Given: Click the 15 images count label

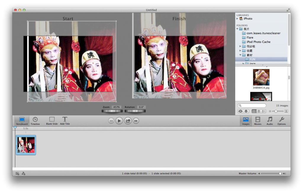Looking at the screenshot, I should pyautogui.click(x=282, y=106).
